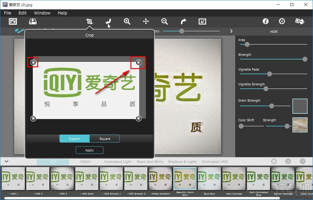313x200 pixels.
Task: Click the add preset plus icon
Action: [288, 161]
